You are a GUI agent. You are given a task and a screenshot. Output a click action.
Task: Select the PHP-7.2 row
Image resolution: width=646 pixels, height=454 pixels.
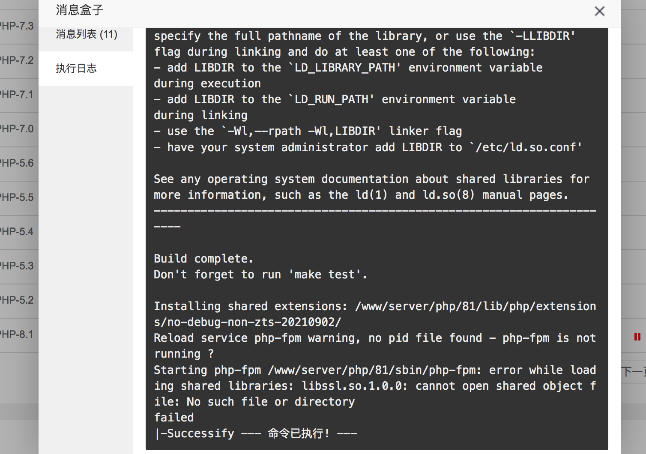[17, 60]
